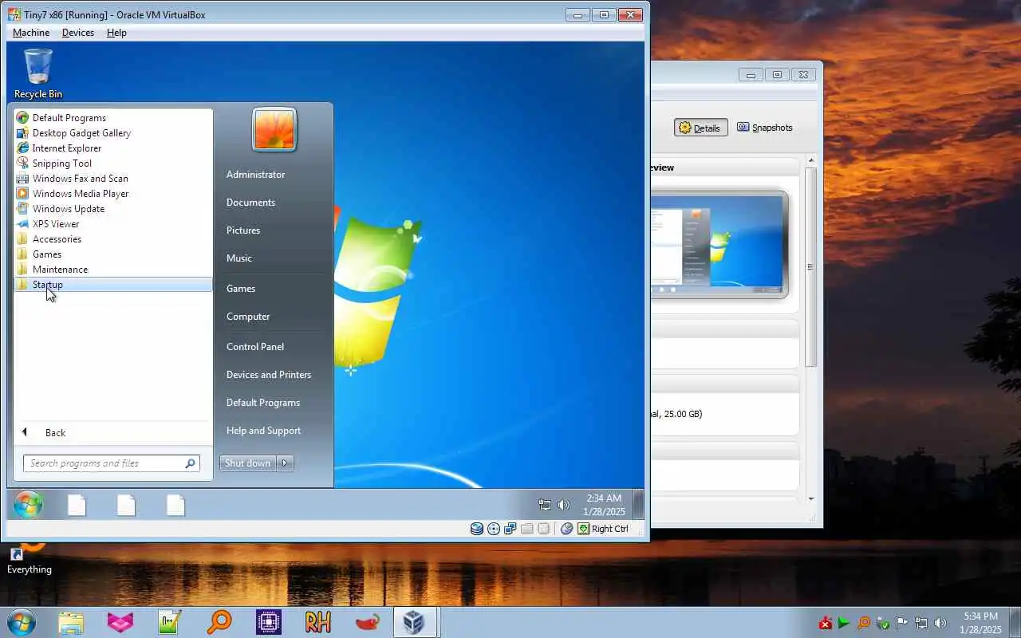Click the guest Windows 7 Start orb
The width and height of the screenshot is (1021, 638).
(28, 505)
